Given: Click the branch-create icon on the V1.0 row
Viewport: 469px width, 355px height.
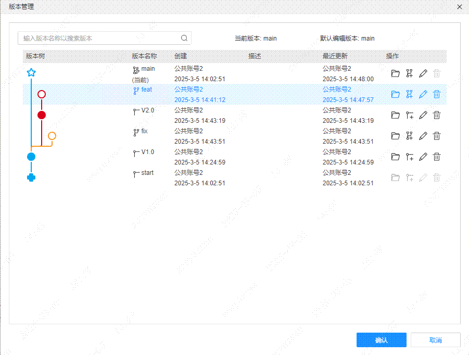Looking at the screenshot, I should tap(409, 157).
